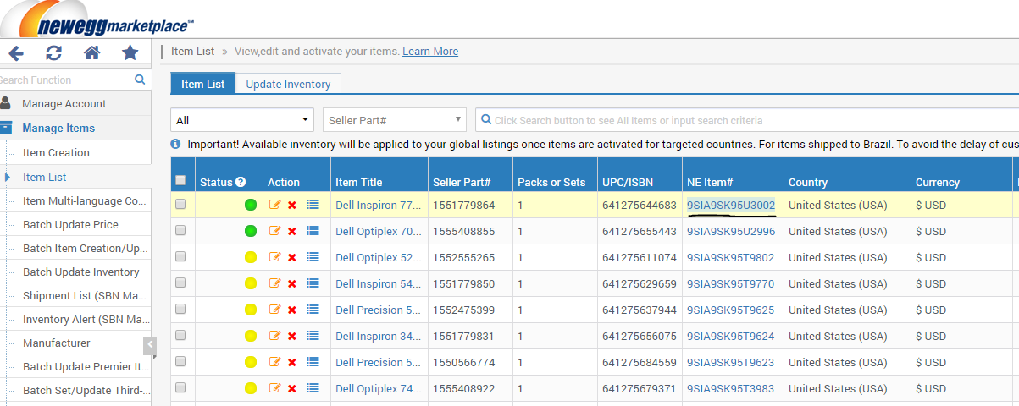Click the favorites star icon
1019x406 pixels.
(130, 52)
